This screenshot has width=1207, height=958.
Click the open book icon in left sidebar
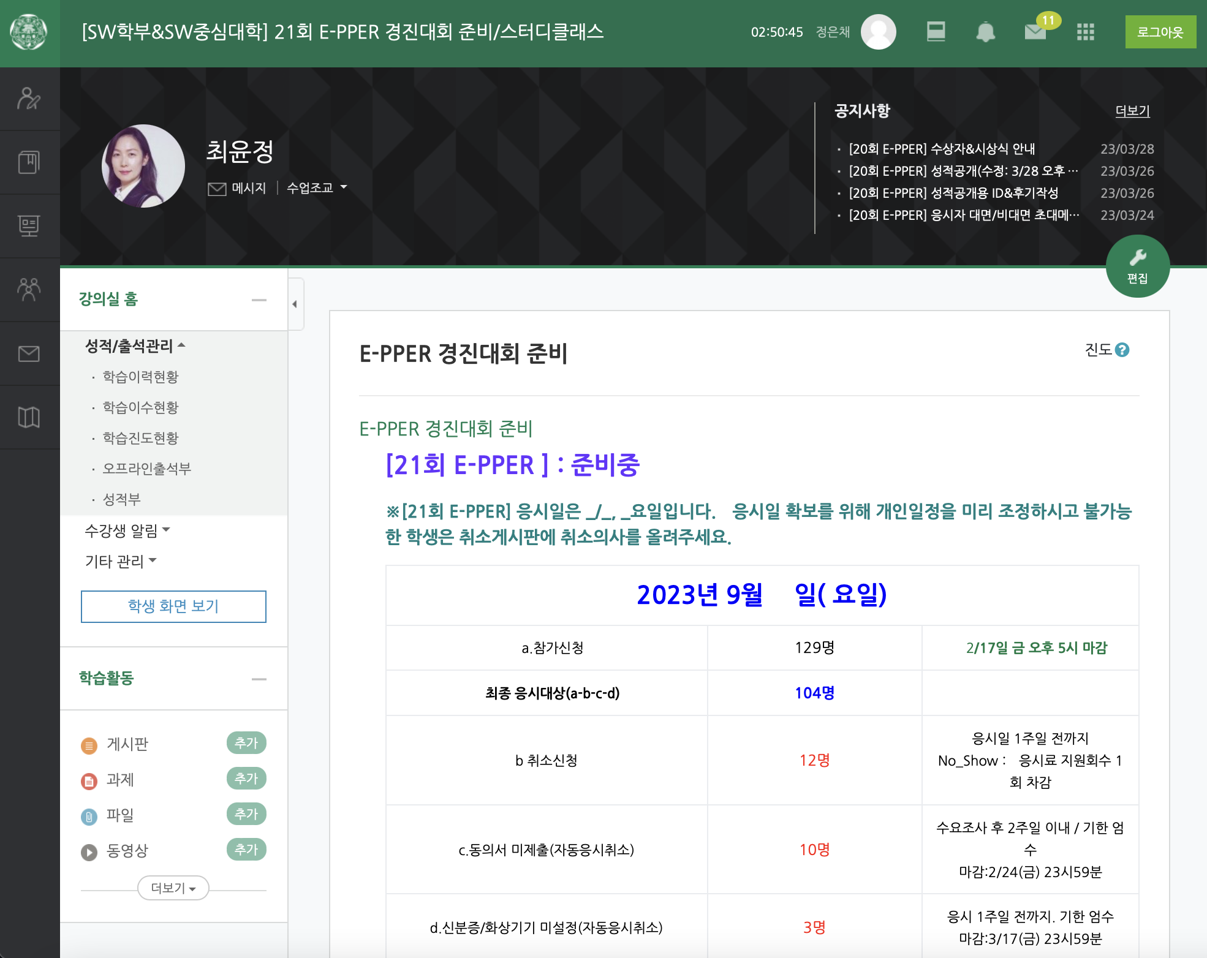[29, 417]
